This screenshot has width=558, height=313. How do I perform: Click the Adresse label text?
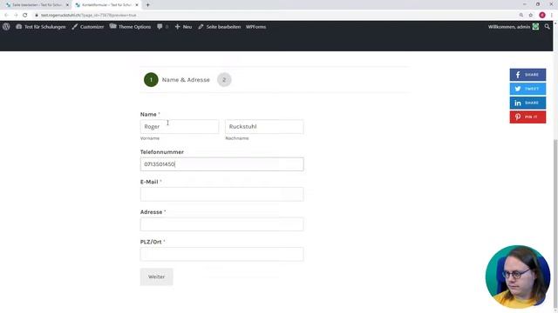[x=151, y=212]
